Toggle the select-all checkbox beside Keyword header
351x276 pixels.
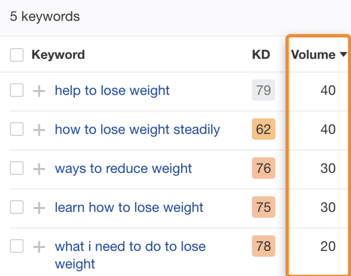(x=17, y=55)
